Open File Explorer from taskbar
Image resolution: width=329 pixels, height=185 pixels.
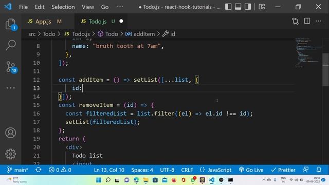click(145, 180)
